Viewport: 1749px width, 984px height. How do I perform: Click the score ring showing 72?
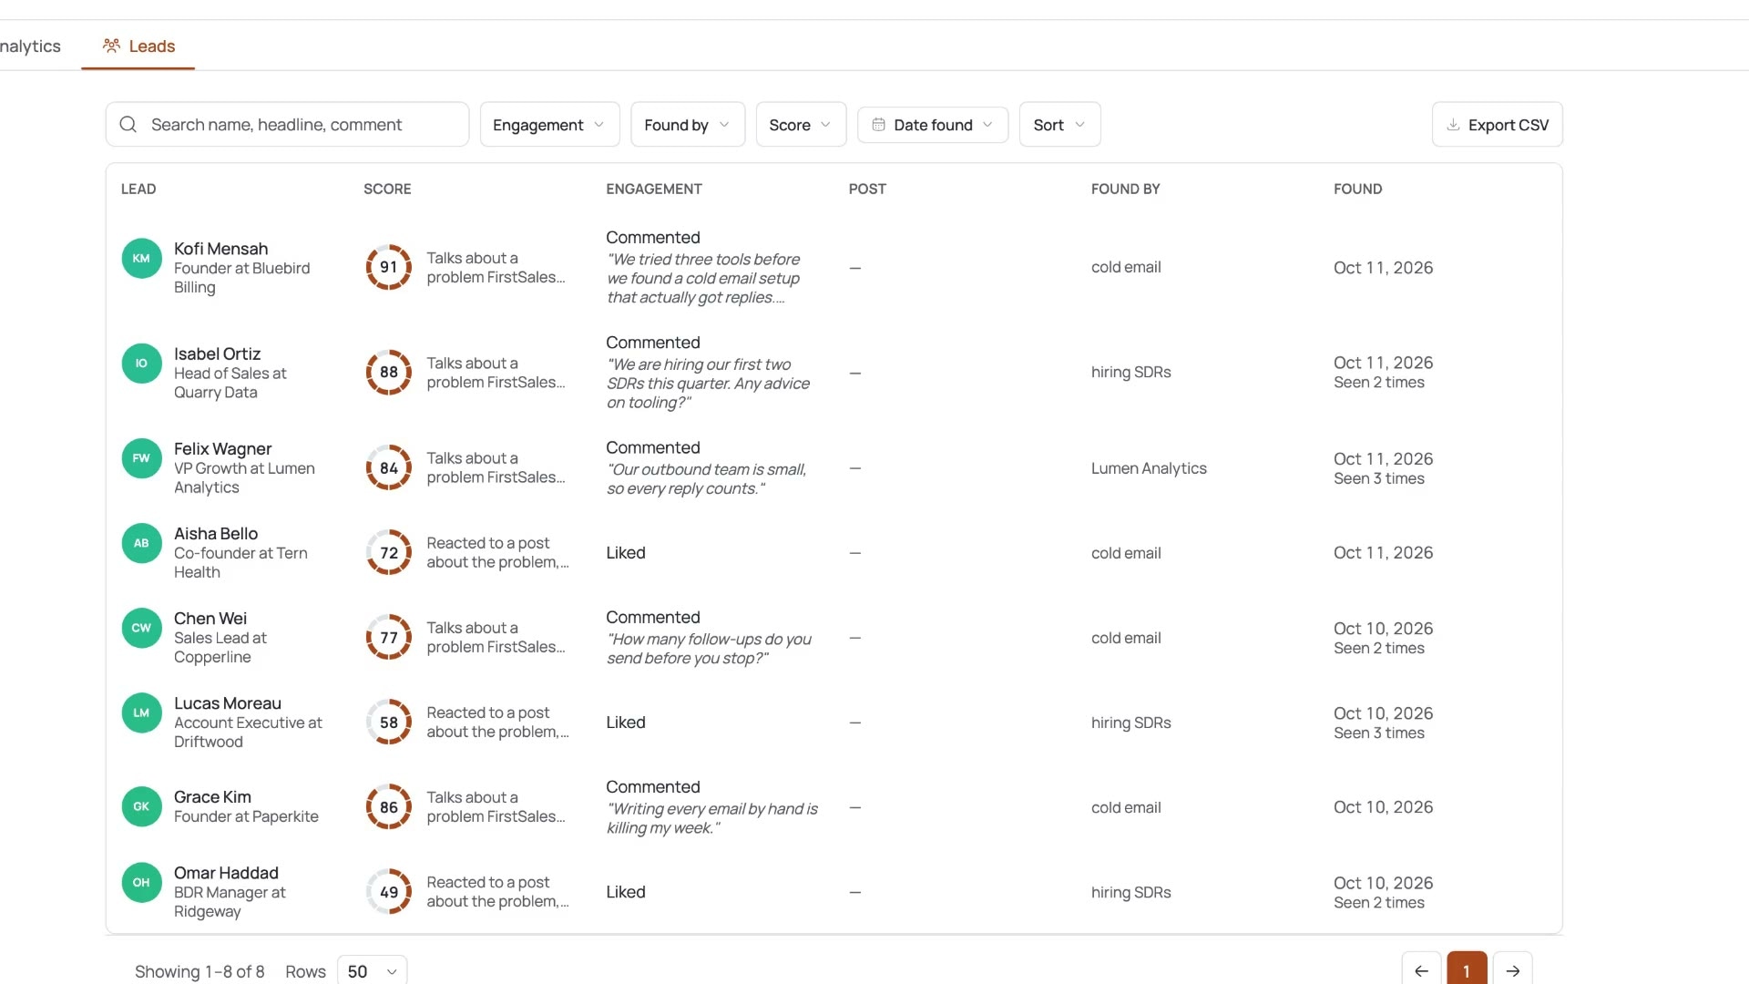(x=389, y=552)
